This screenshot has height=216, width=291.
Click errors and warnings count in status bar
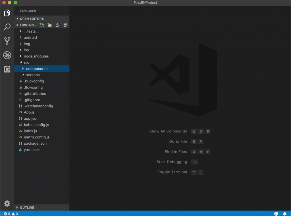point(11,214)
